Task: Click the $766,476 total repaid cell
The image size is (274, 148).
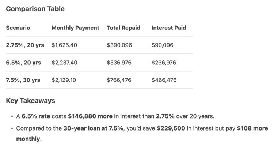Action: click(x=119, y=80)
